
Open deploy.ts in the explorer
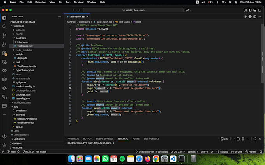[x=22, y=58]
